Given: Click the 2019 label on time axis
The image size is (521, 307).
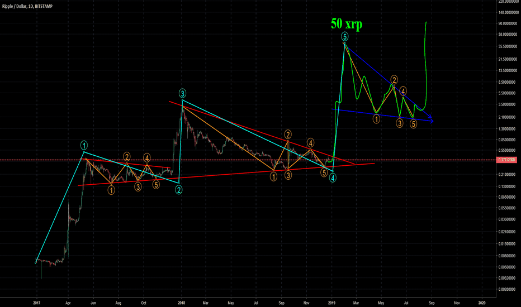Looking at the screenshot, I should [x=331, y=303].
